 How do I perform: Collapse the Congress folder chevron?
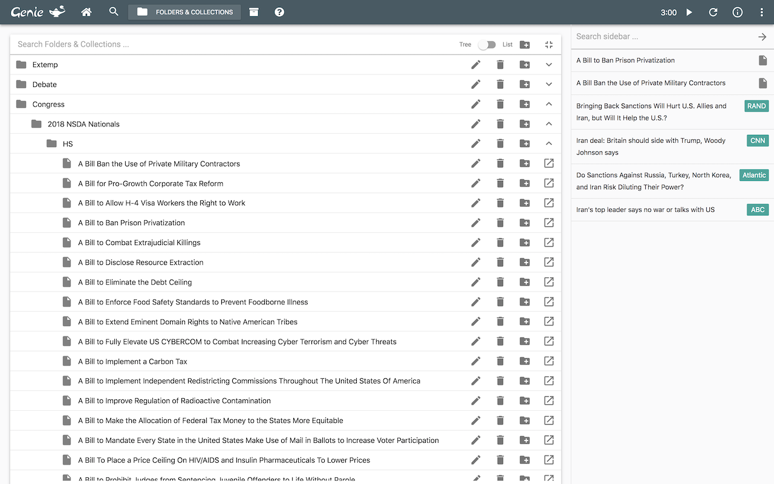point(549,104)
